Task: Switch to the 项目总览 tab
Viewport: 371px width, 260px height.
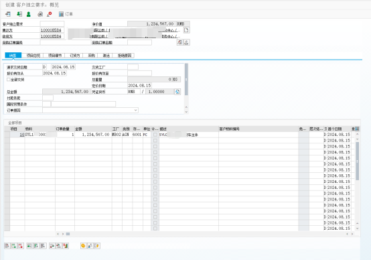Action: pos(33,56)
